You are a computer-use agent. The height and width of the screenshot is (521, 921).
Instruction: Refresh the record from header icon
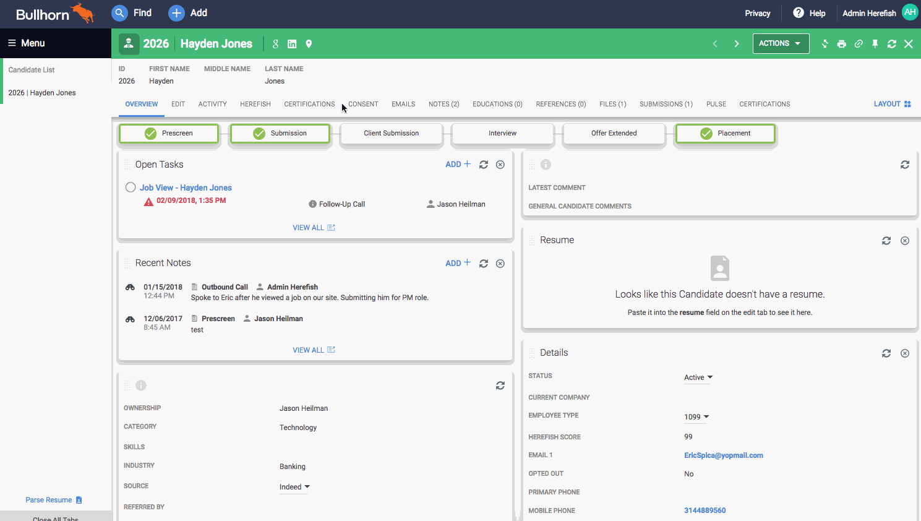pyautogui.click(x=892, y=44)
